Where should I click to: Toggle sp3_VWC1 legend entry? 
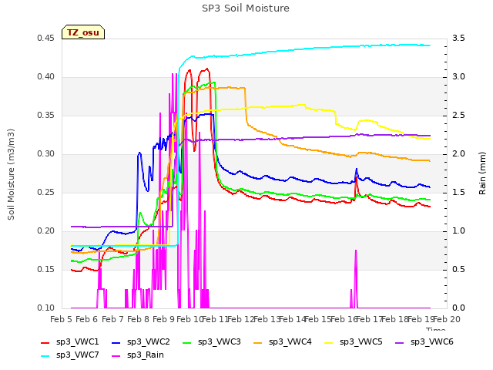[x=70, y=341]
